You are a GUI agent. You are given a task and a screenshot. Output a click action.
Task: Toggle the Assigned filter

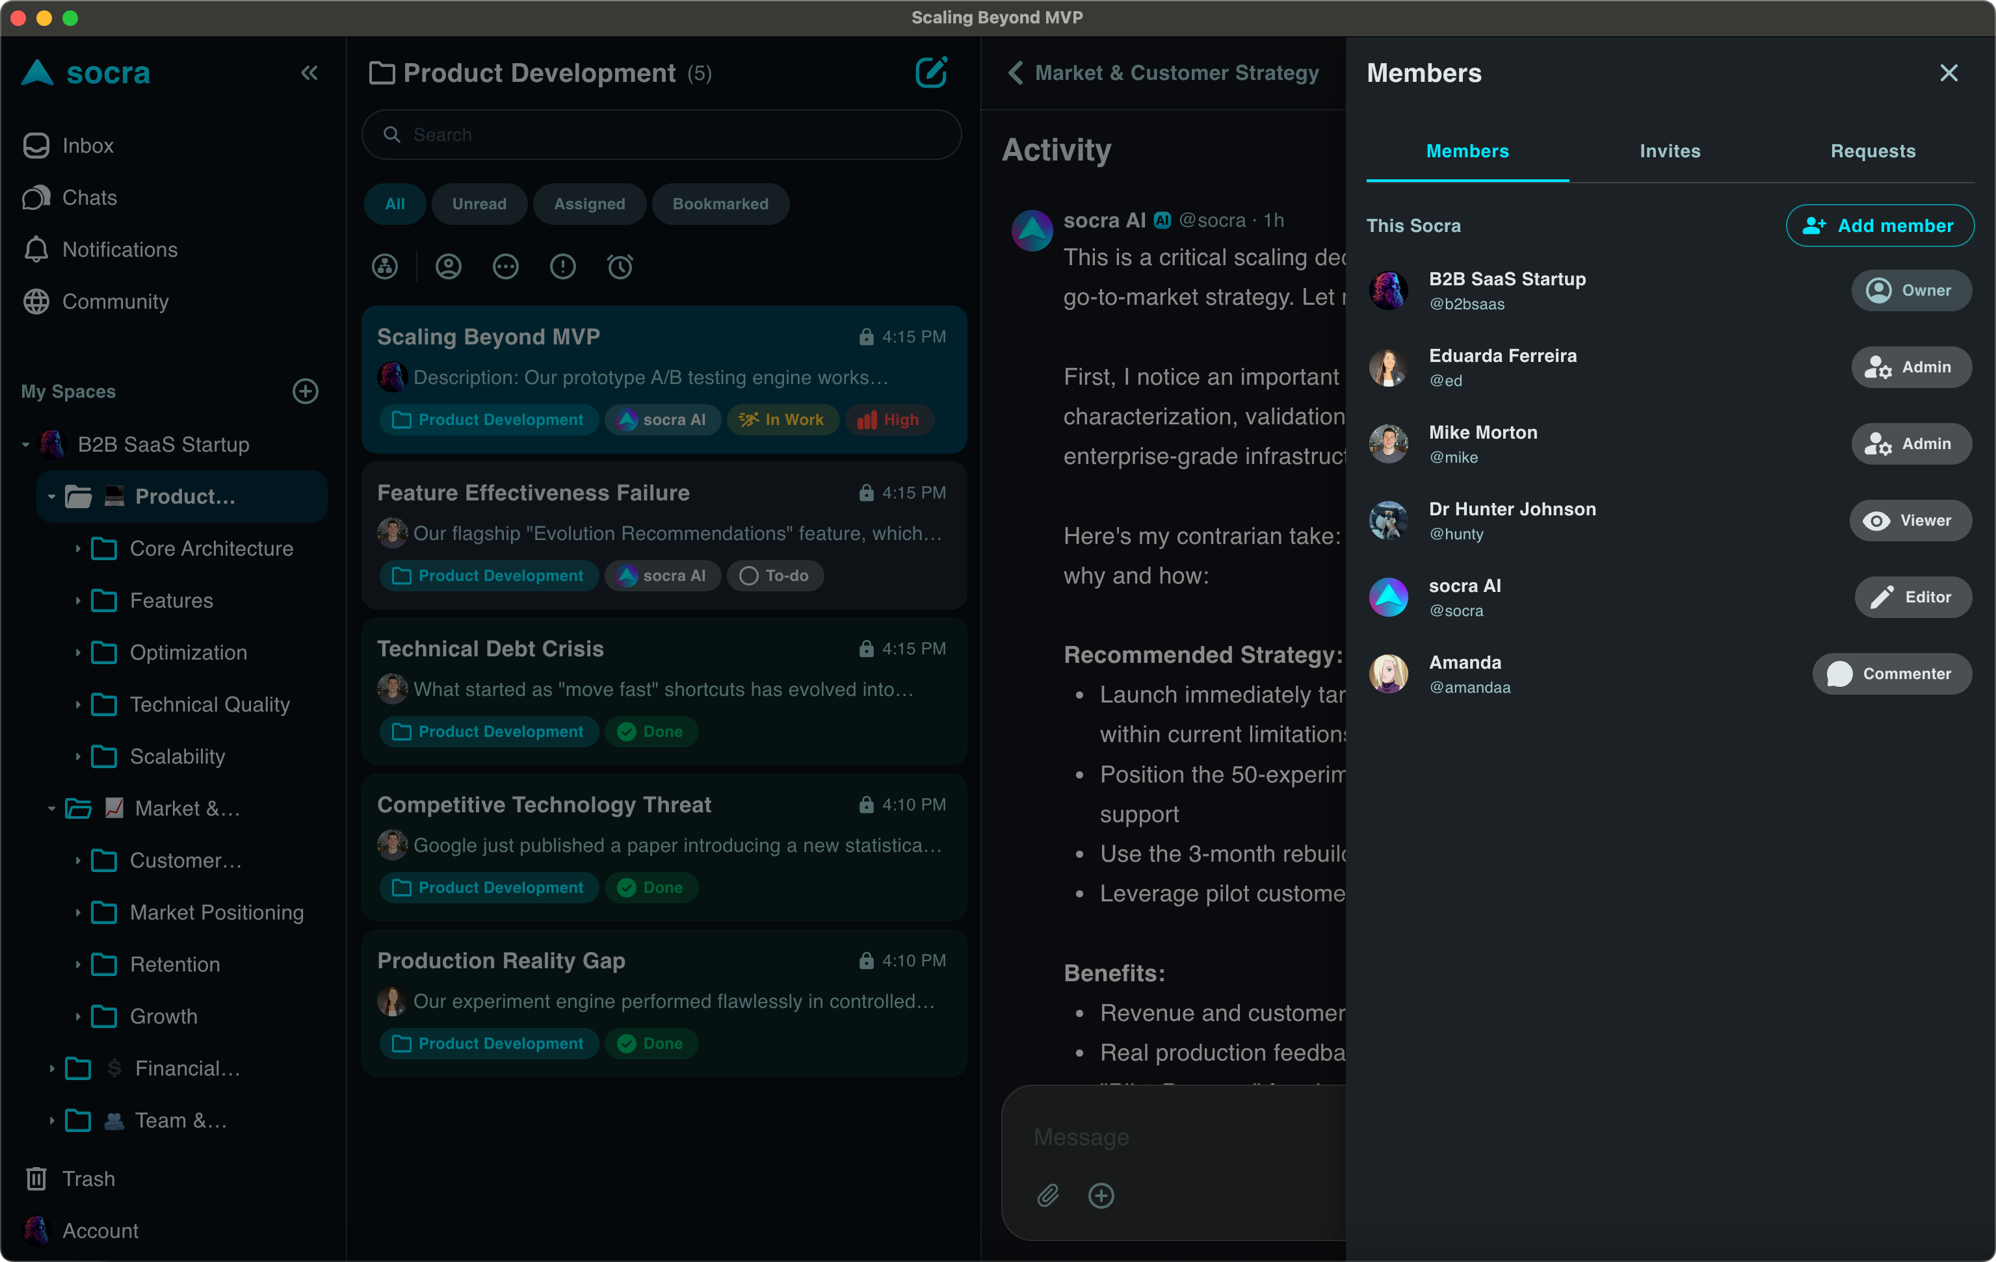click(x=589, y=204)
